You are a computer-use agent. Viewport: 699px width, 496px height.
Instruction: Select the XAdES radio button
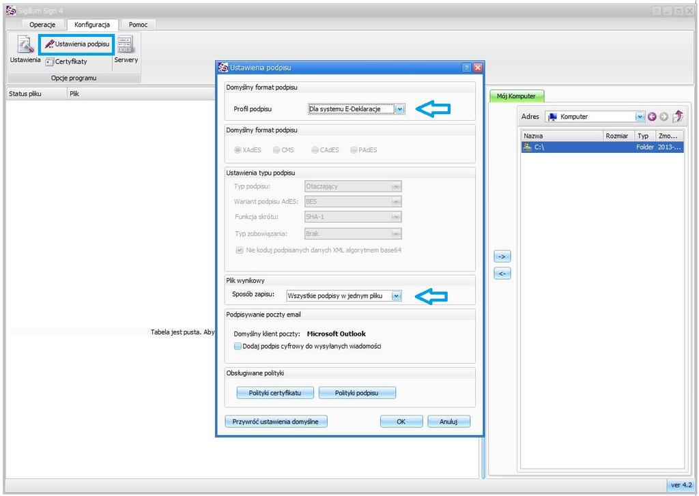click(x=238, y=150)
